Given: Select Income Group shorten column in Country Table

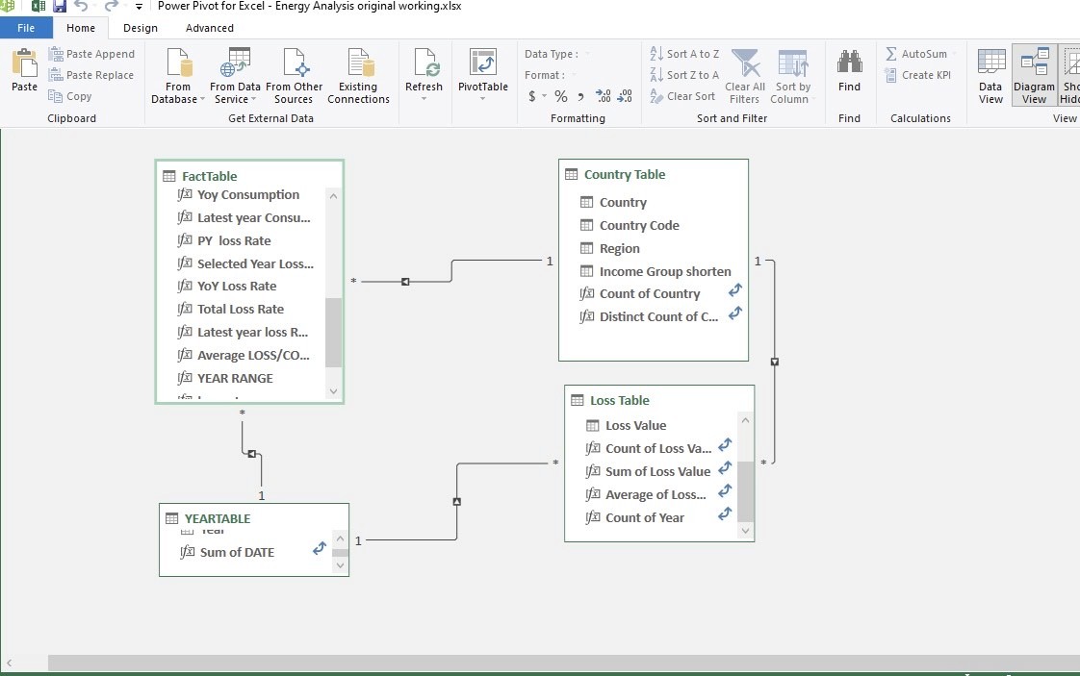Looking at the screenshot, I should (x=664, y=271).
